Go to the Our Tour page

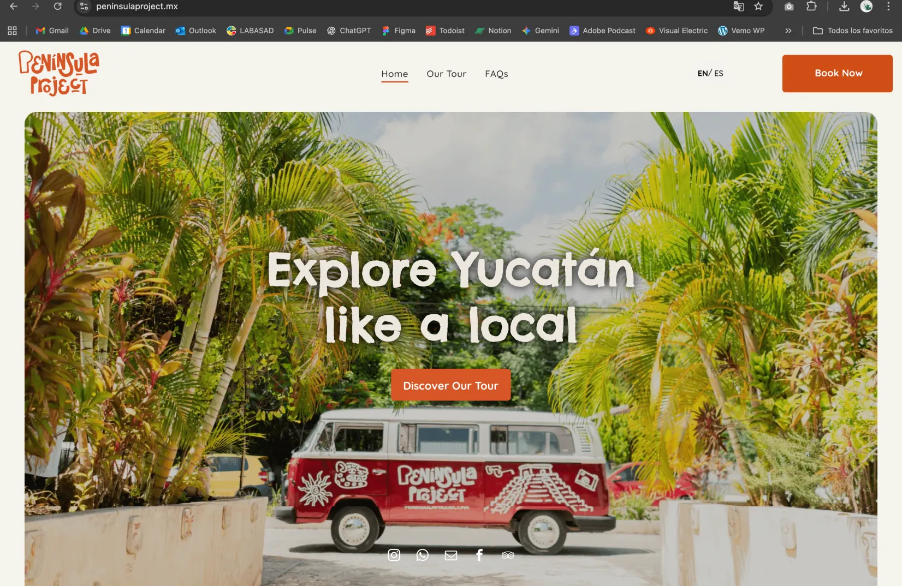pyautogui.click(x=446, y=74)
